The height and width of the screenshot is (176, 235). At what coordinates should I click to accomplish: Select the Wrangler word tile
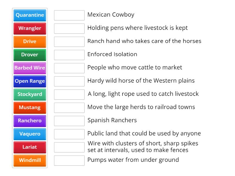click(30, 28)
